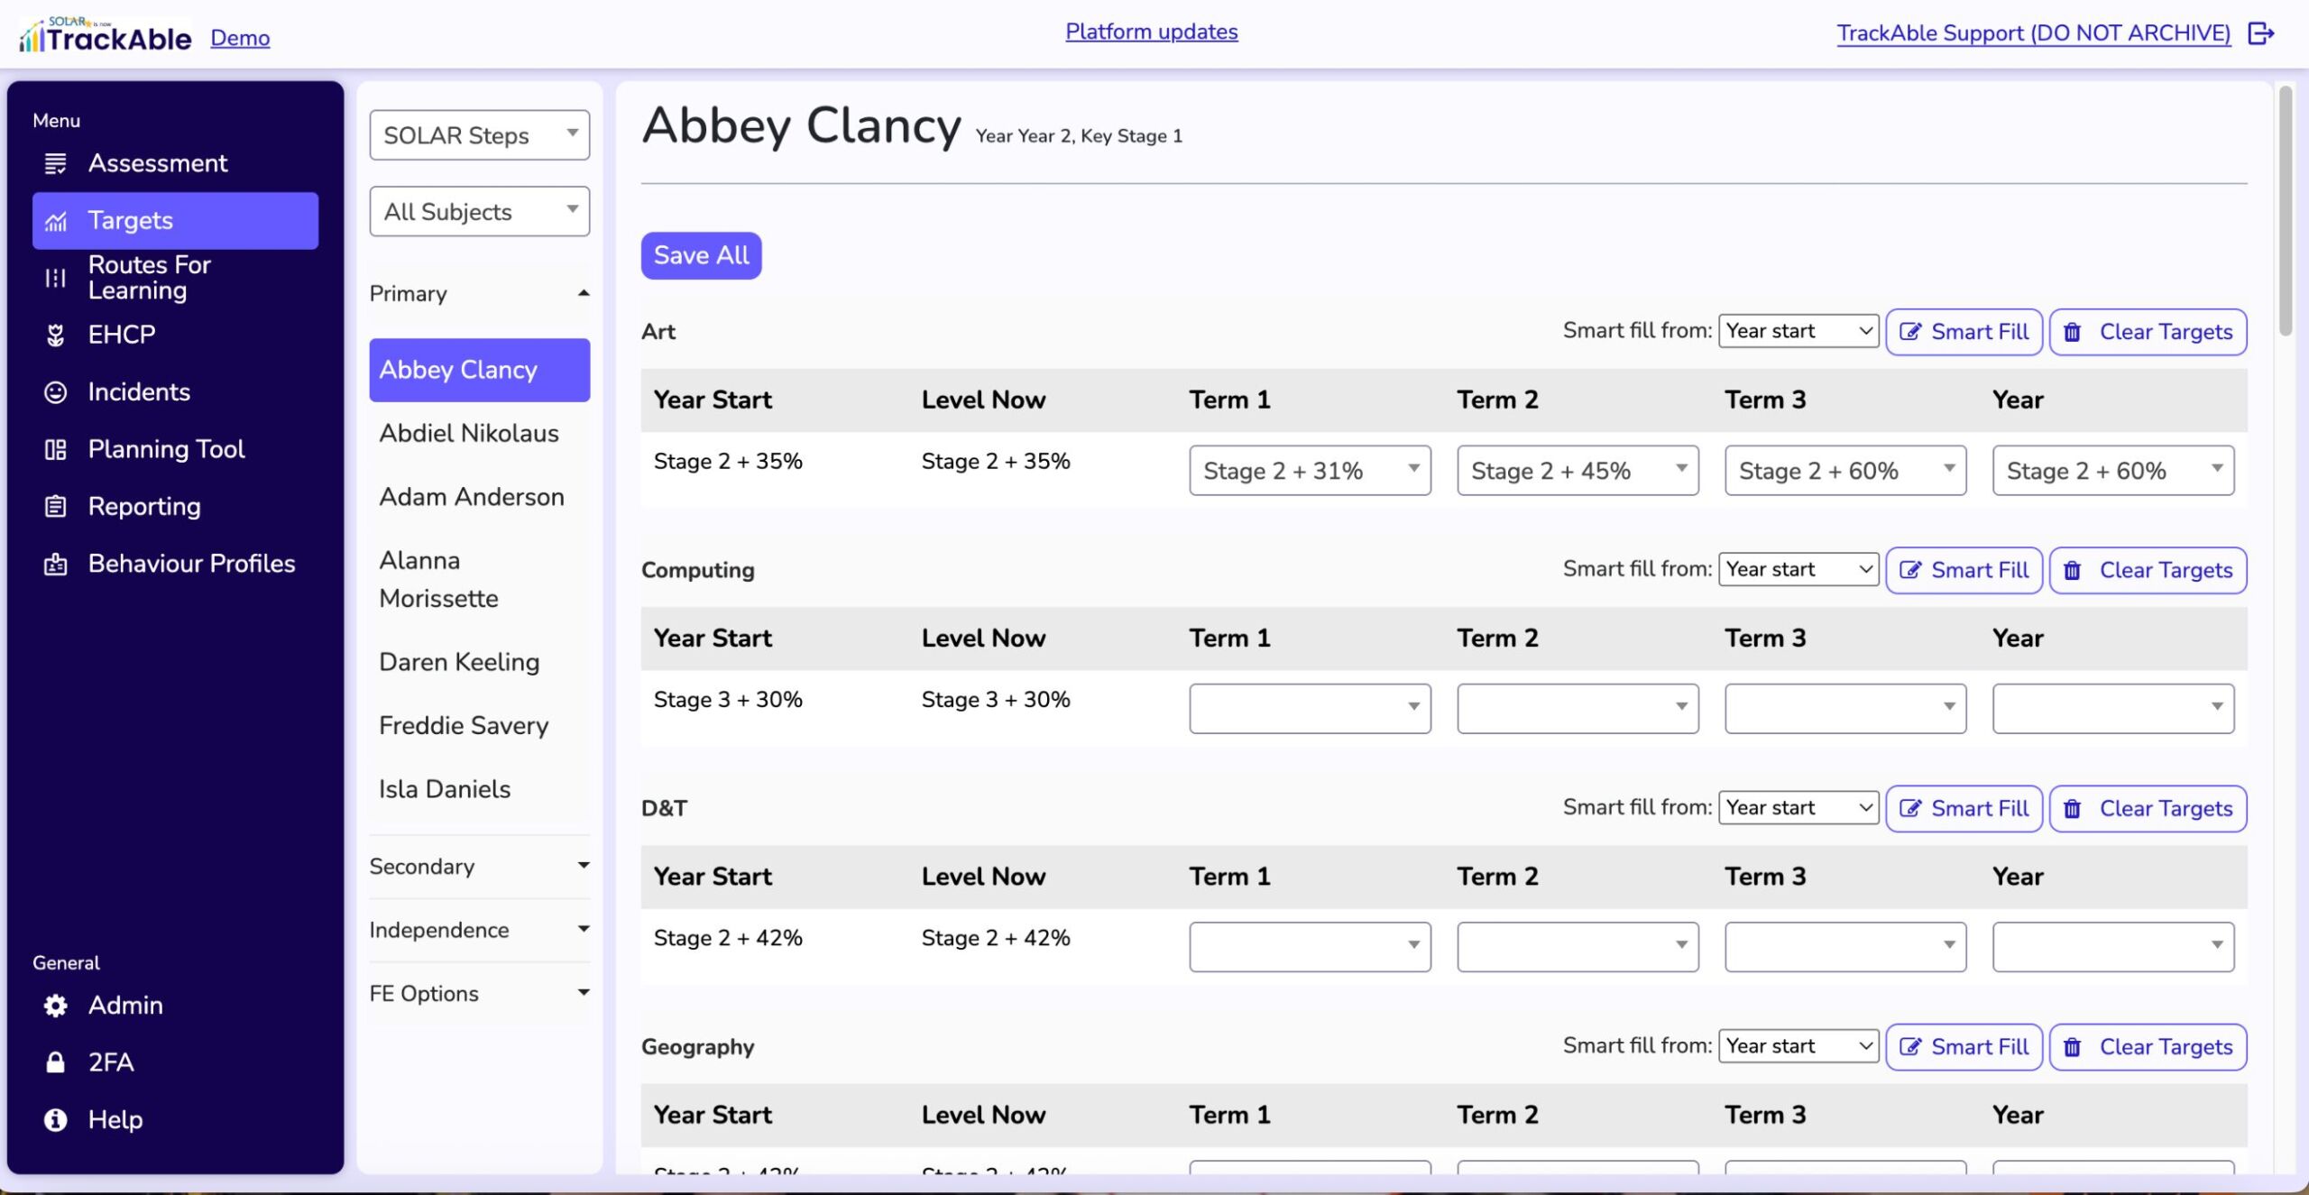The height and width of the screenshot is (1195, 2309).
Task: Click Clear Targets for Computing
Action: coord(2147,571)
